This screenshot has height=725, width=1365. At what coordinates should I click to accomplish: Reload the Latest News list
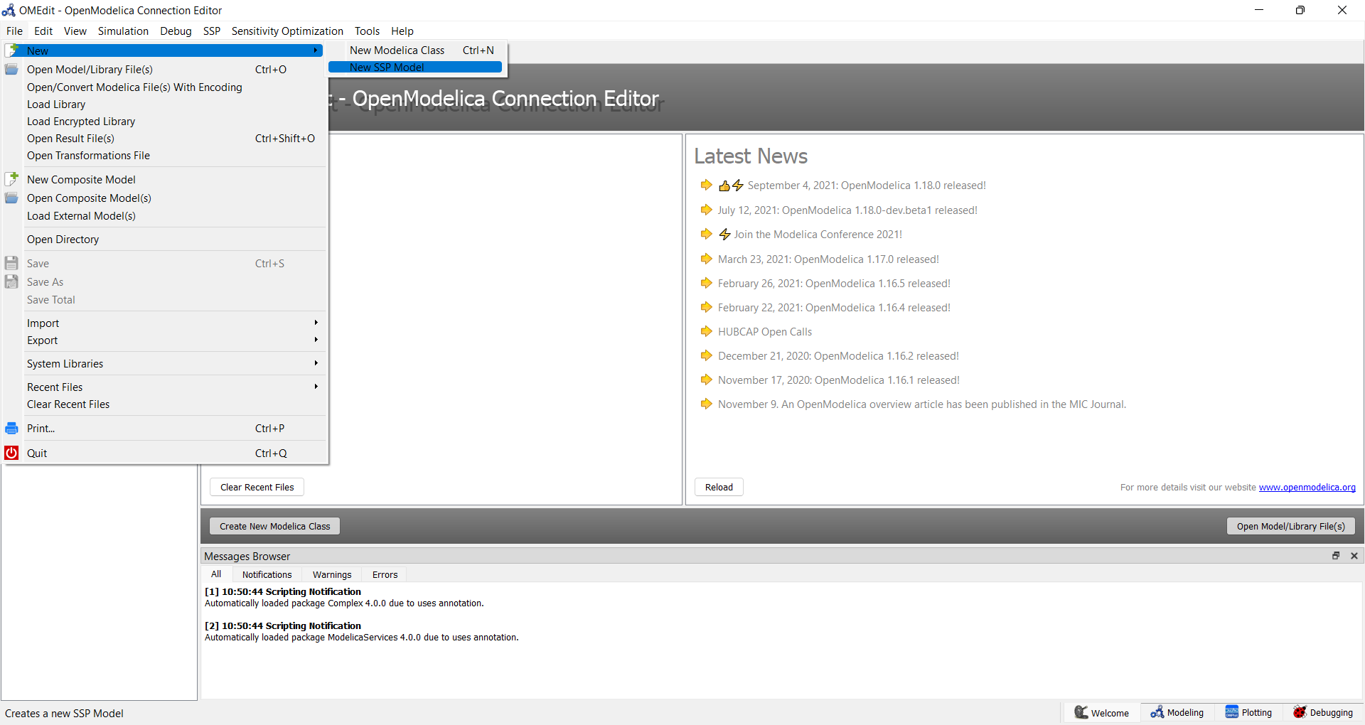pyautogui.click(x=719, y=488)
